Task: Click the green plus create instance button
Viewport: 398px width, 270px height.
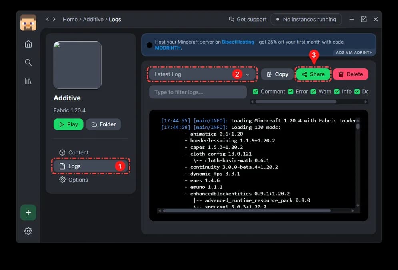Action: click(x=28, y=212)
